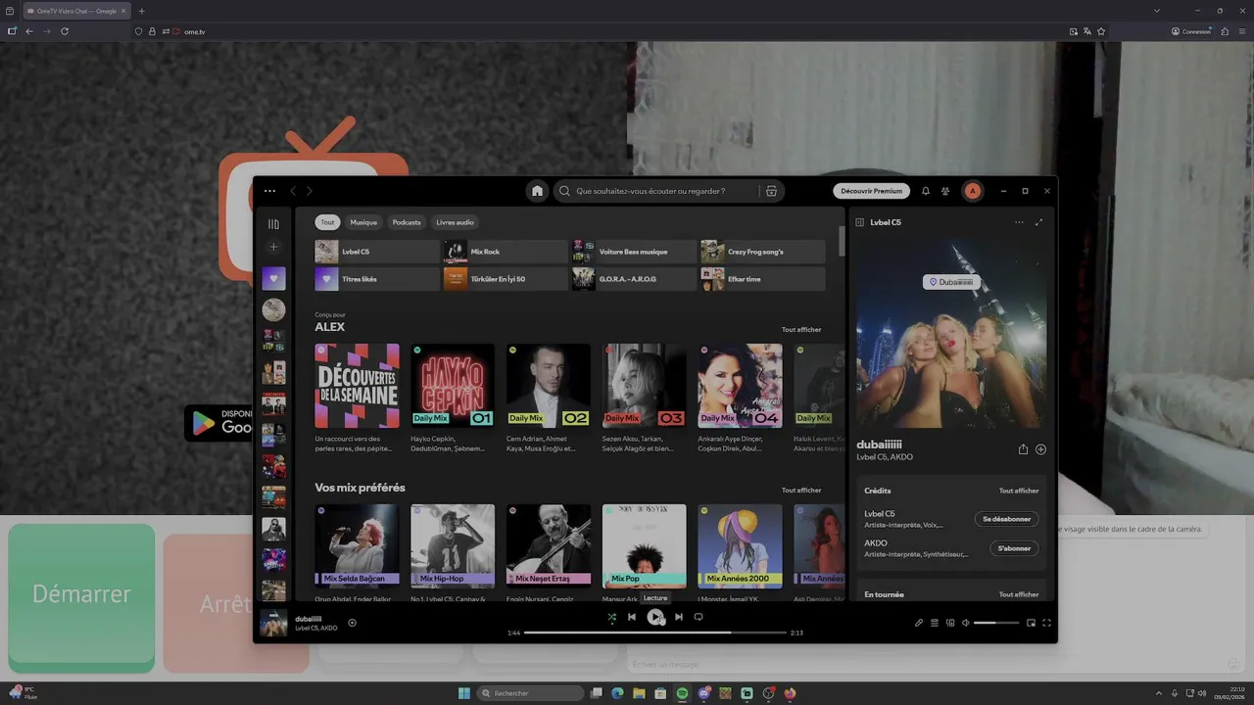Open the Découvertes de la semaine cover
This screenshot has width=1254, height=705.
tap(357, 386)
